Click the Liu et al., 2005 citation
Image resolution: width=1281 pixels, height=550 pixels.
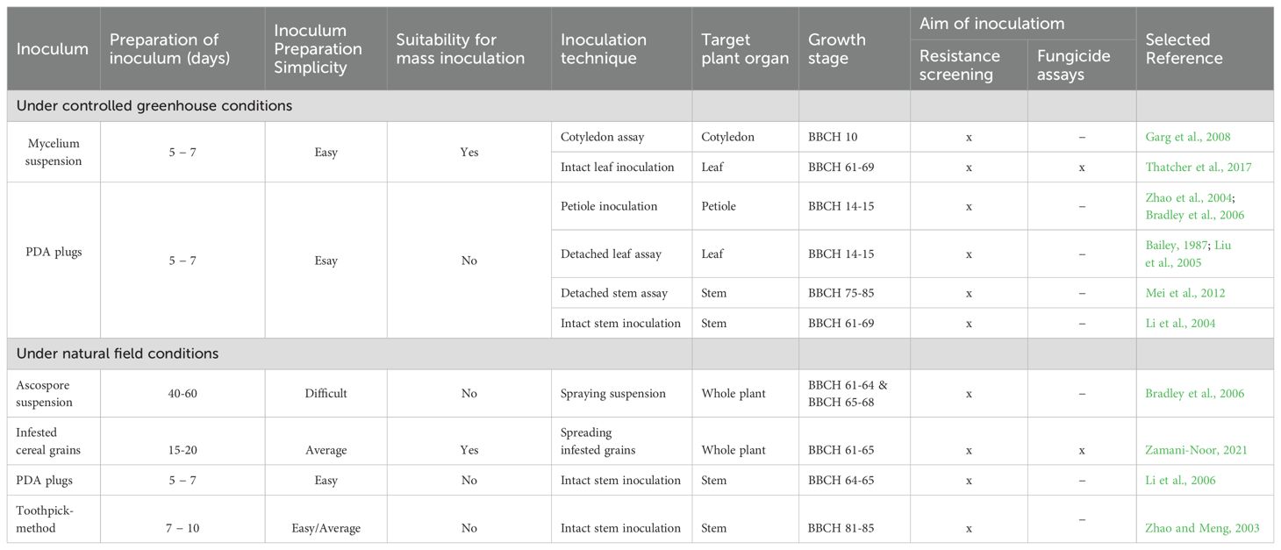1189,254
